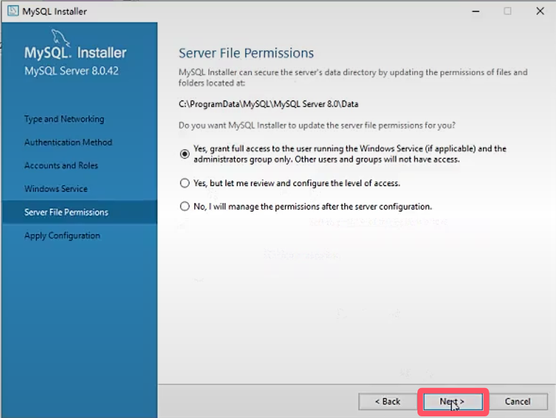The image size is (556, 418).
Task: Open the Authentication Method step
Action: (x=68, y=142)
